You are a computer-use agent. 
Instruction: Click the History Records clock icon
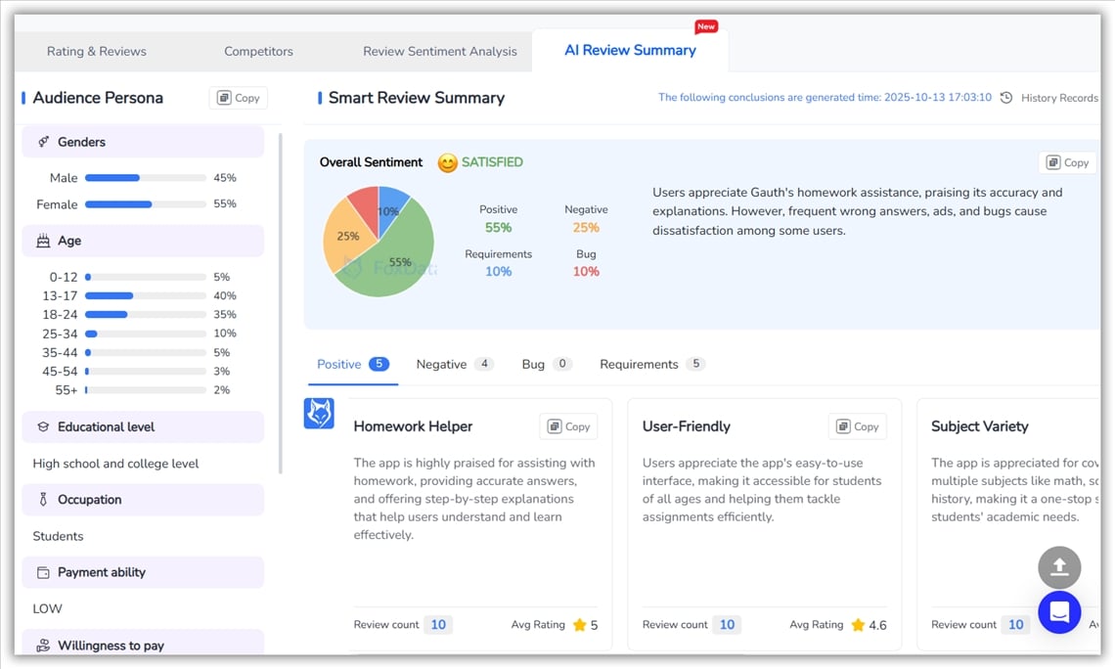pyautogui.click(x=1005, y=98)
